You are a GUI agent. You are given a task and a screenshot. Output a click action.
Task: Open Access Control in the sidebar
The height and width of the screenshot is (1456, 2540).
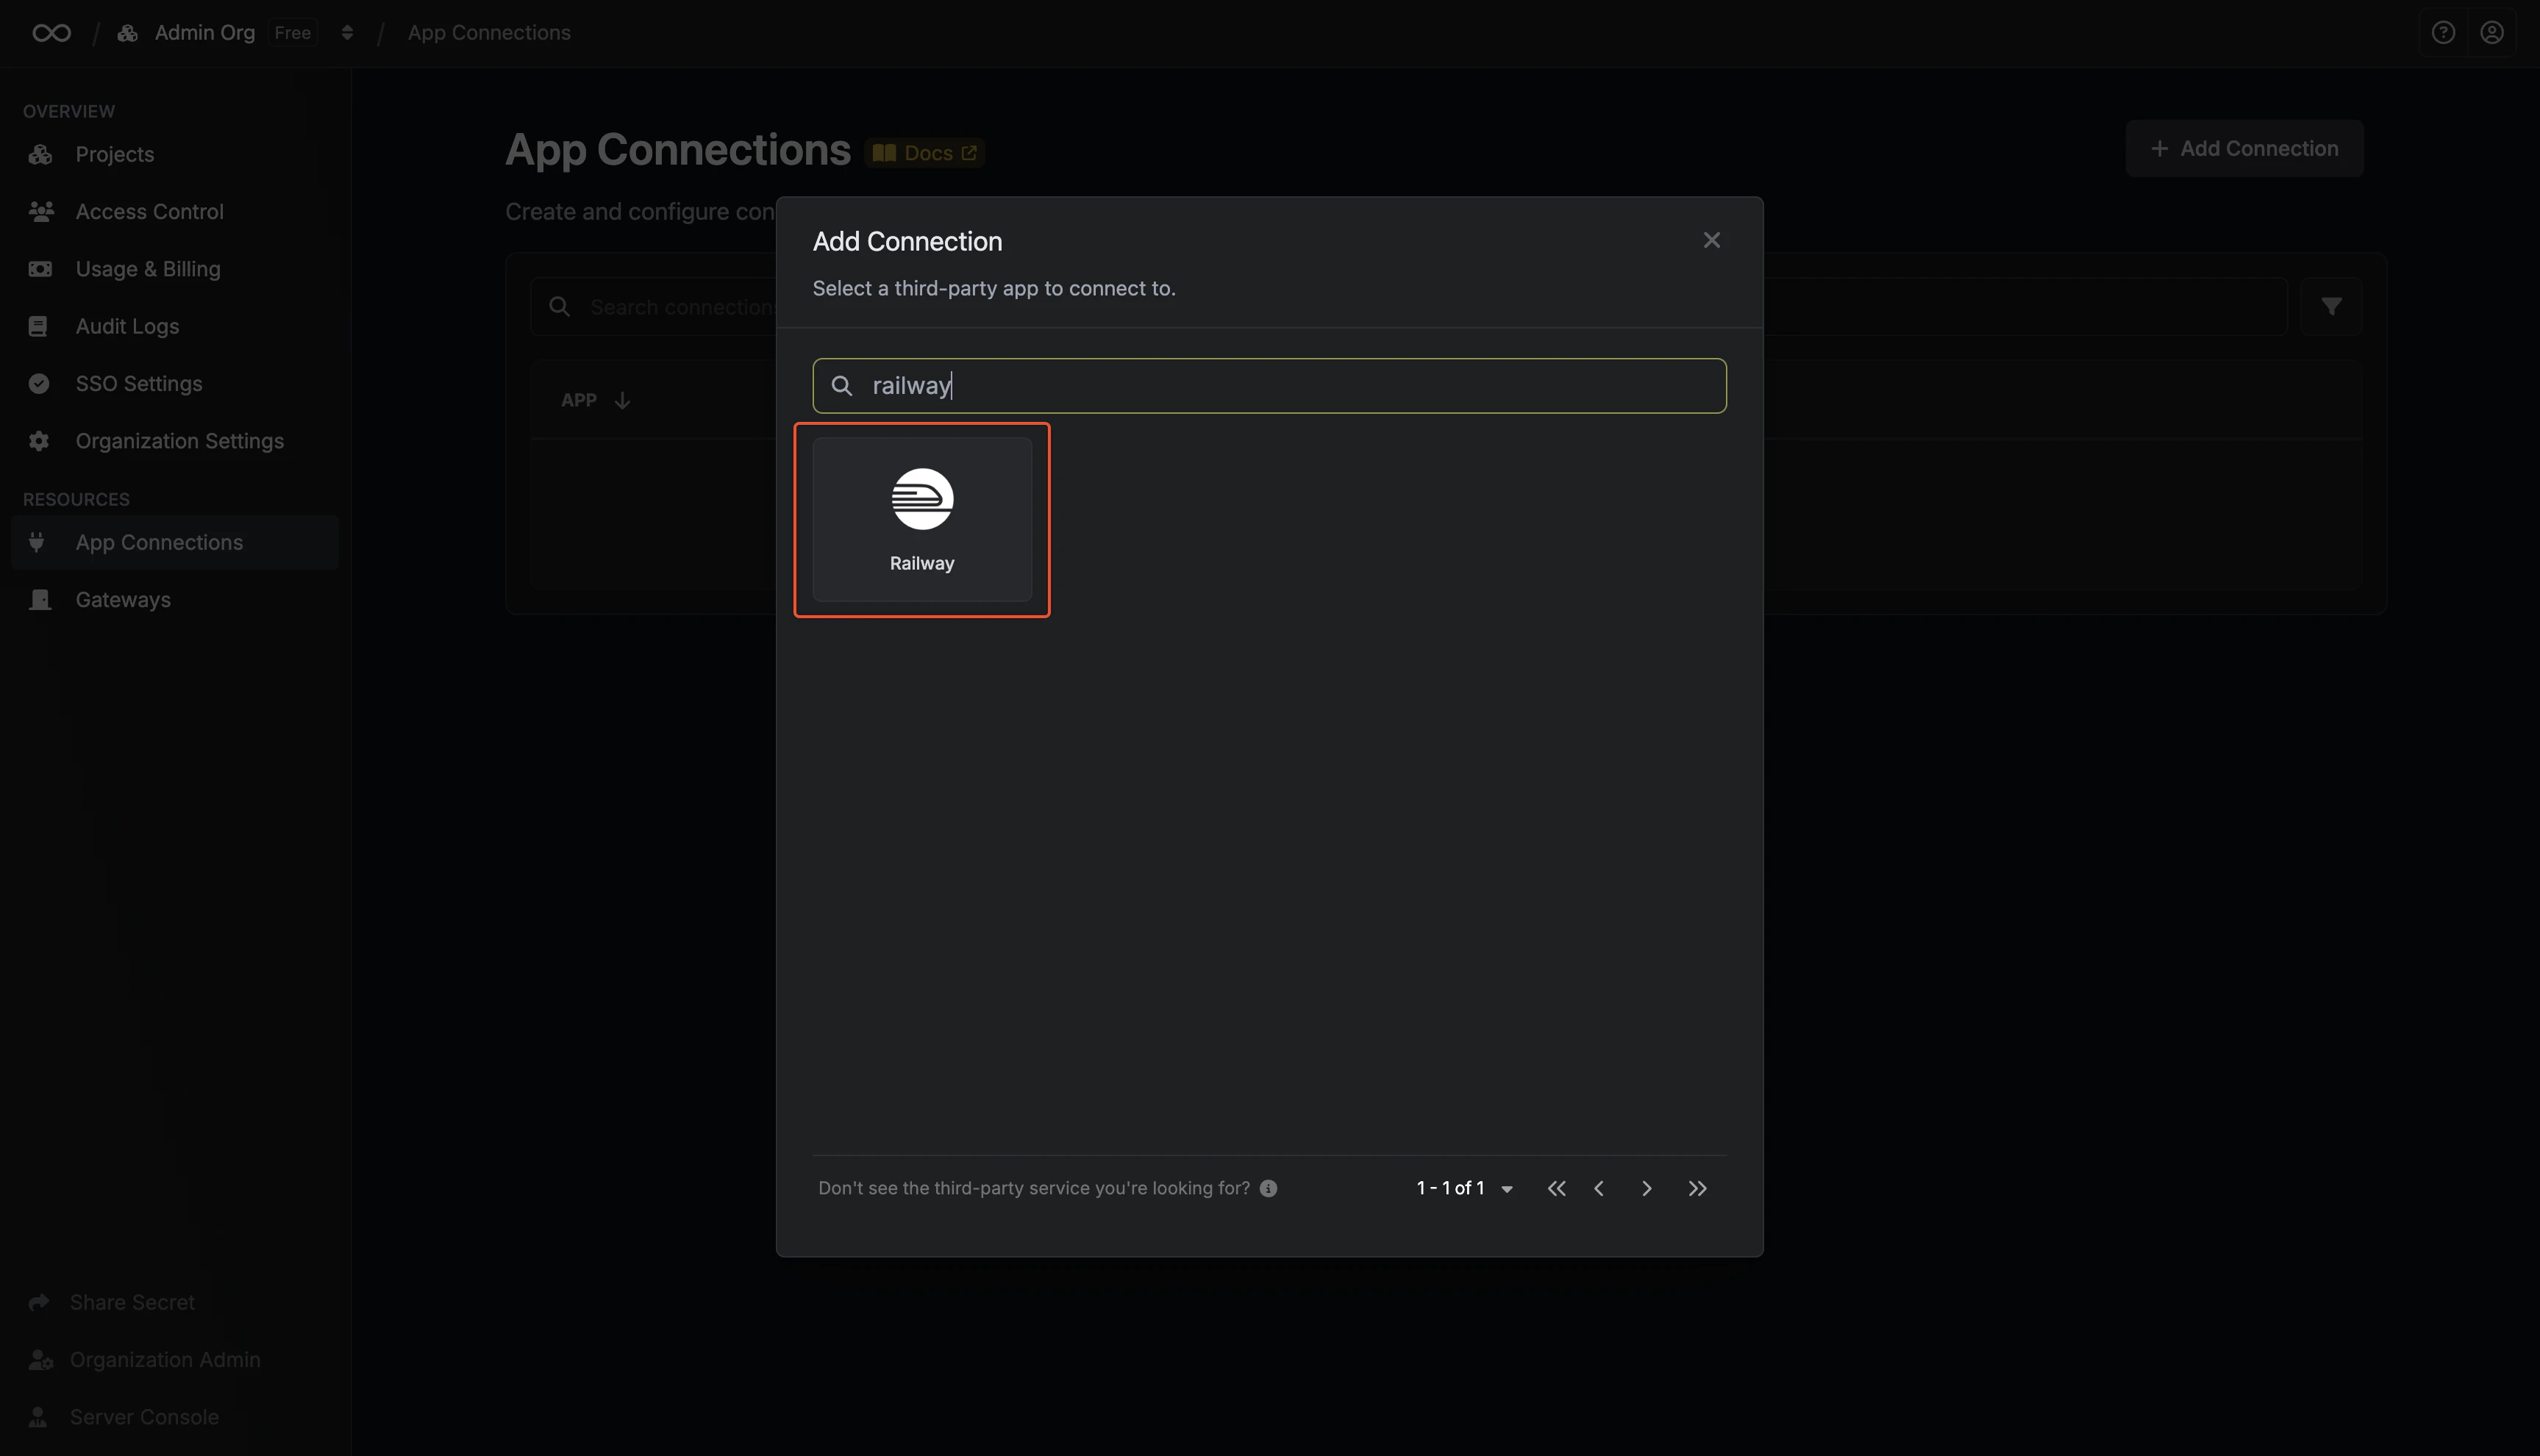[175, 211]
